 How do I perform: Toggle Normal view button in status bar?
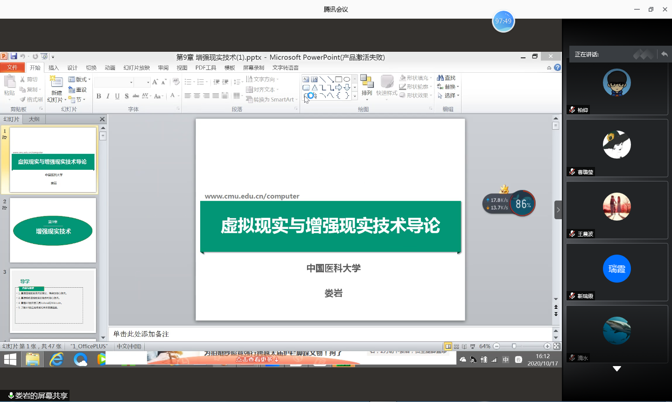pos(448,347)
